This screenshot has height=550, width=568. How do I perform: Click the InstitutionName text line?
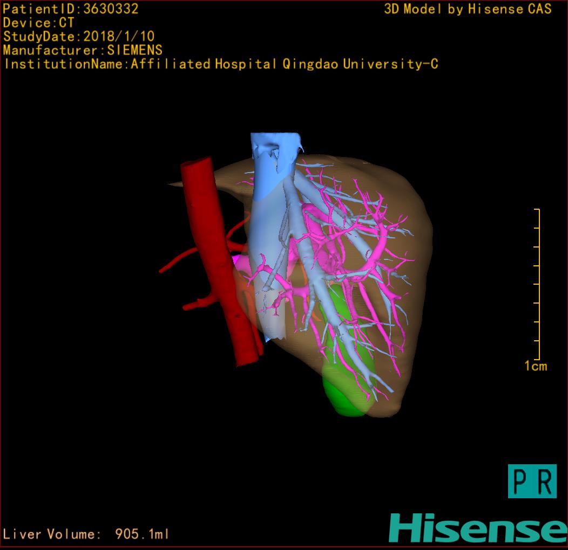click(220, 64)
